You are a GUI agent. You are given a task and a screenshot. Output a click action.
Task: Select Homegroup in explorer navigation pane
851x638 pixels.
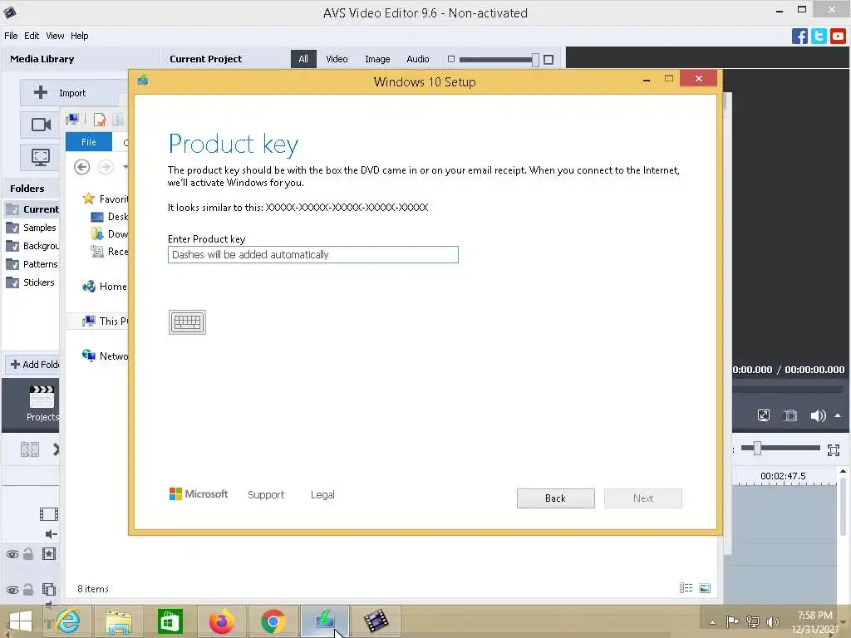pos(105,287)
